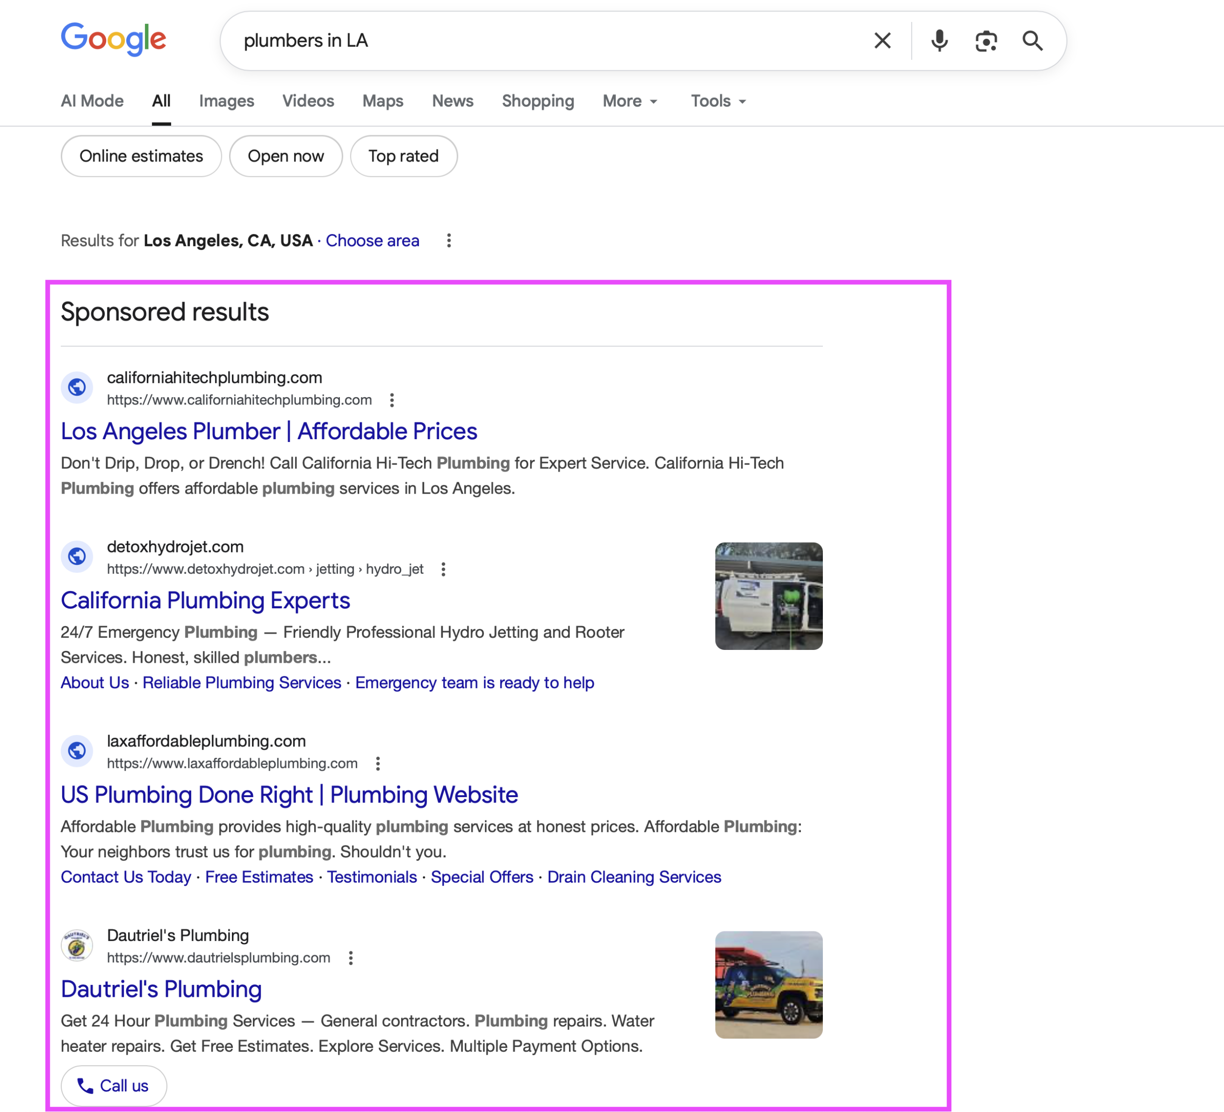1224x1112 pixels.
Task: Click californiahitechplumbing.com globe favicon
Action: [x=77, y=387]
